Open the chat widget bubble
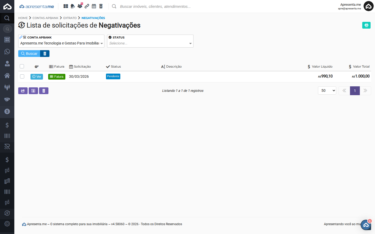The width and height of the screenshot is (375, 234). tap(366, 225)
